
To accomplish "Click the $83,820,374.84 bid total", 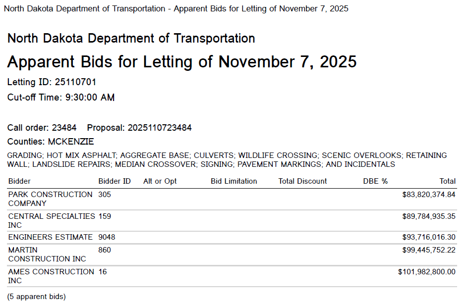I will click(429, 195).
